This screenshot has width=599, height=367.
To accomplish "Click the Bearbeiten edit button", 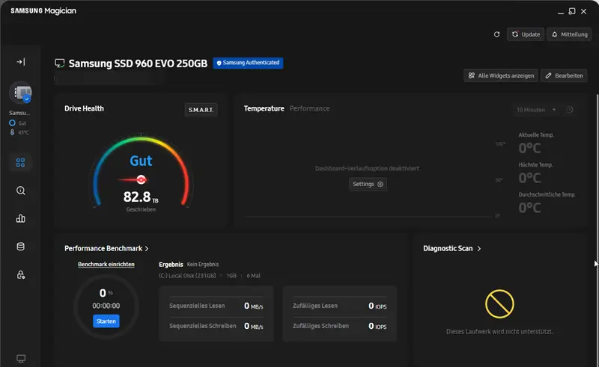I will tap(564, 75).
